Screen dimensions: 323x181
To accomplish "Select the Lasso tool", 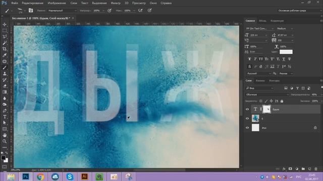I will [5, 37].
